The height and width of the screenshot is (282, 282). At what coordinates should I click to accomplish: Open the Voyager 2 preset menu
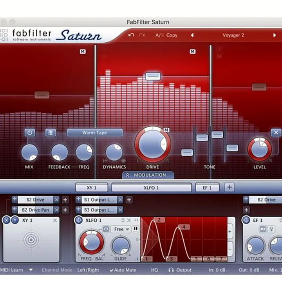pyautogui.click(x=233, y=35)
